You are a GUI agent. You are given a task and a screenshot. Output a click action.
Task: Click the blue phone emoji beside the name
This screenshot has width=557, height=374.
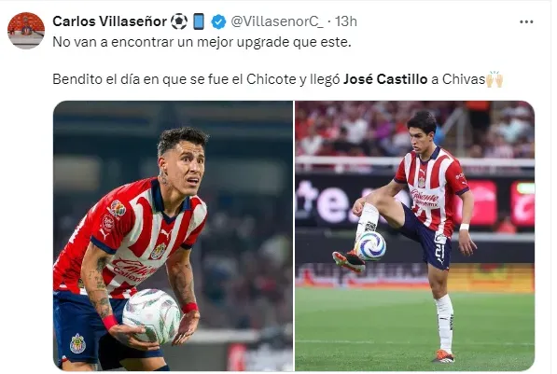pyautogui.click(x=199, y=21)
